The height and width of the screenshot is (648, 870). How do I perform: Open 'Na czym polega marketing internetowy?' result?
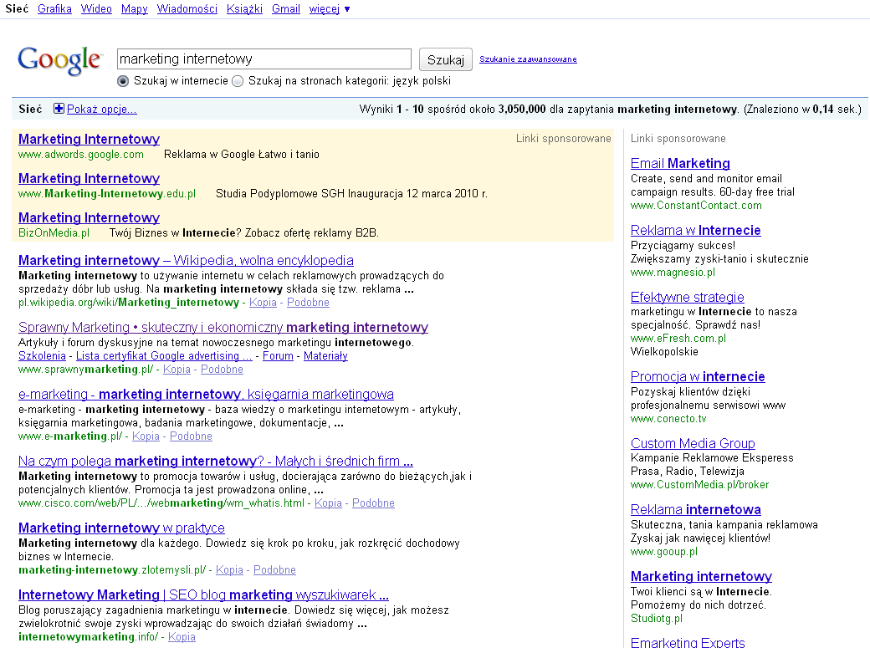pos(215,462)
